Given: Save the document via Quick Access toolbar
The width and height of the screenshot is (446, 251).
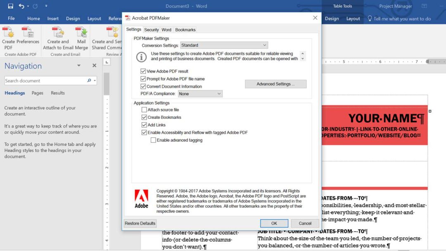Looking at the screenshot, I should point(10,6).
